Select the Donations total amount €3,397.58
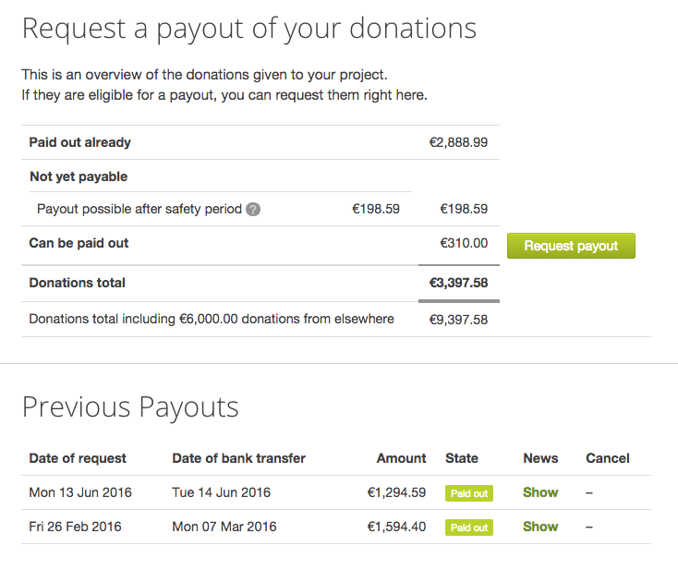Viewport: 678px width, 570px height. (458, 283)
